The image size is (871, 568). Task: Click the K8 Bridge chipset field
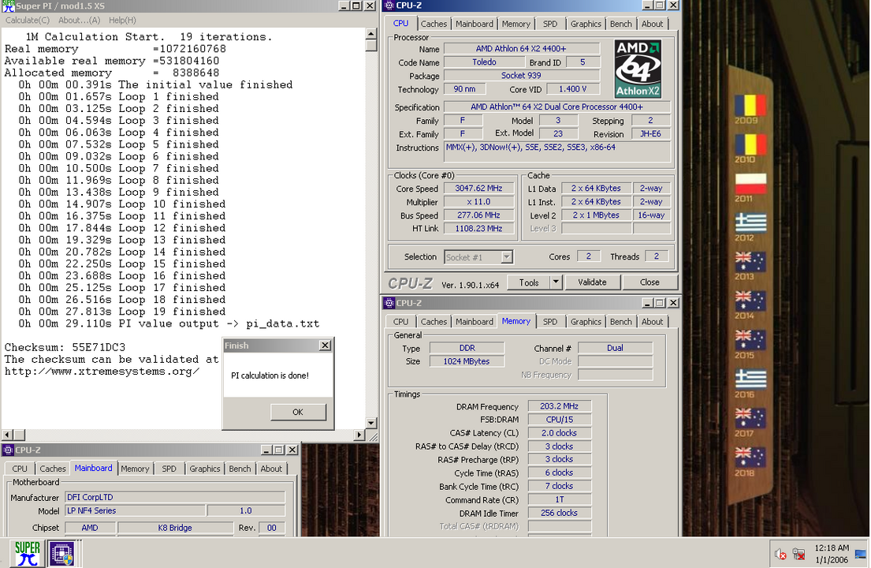175,528
